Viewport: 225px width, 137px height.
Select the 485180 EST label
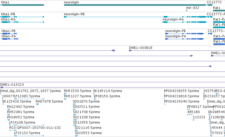(194, 112)
